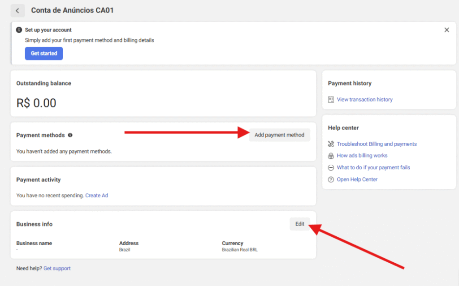Screen dimensions: 459x286
Task: Open How ads billing works link
Action: coord(362,156)
